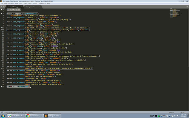Click the '--resume-from' argument line

[x=28, y=79]
